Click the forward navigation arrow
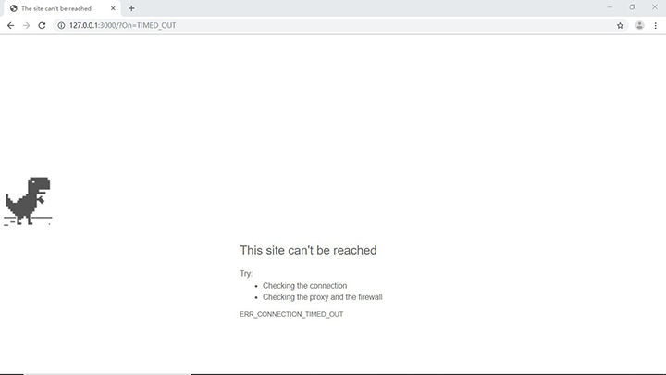 pos(26,25)
